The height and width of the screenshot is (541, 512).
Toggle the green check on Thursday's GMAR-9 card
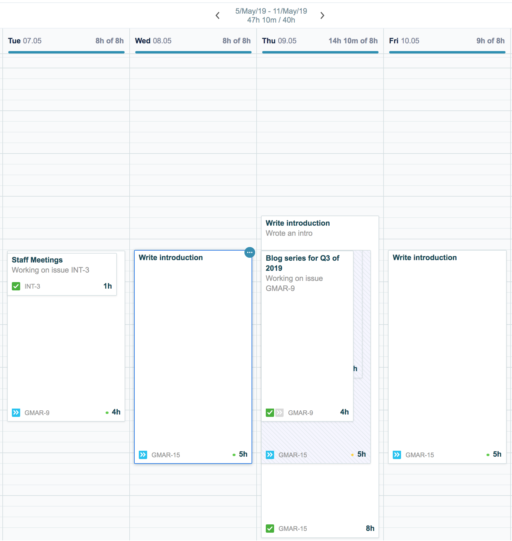point(270,412)
